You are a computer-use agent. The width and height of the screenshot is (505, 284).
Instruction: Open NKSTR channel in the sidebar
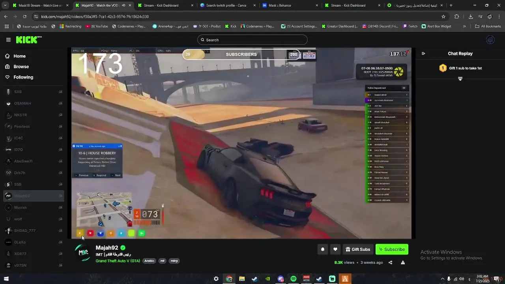tap(34, 115)
